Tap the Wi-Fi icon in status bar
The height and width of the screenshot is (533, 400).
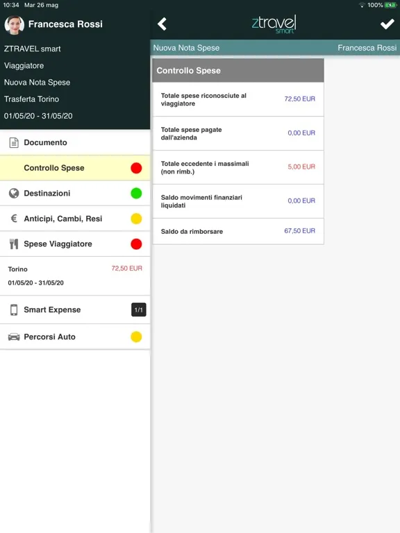pyautogui.click(x=362, y=5)
